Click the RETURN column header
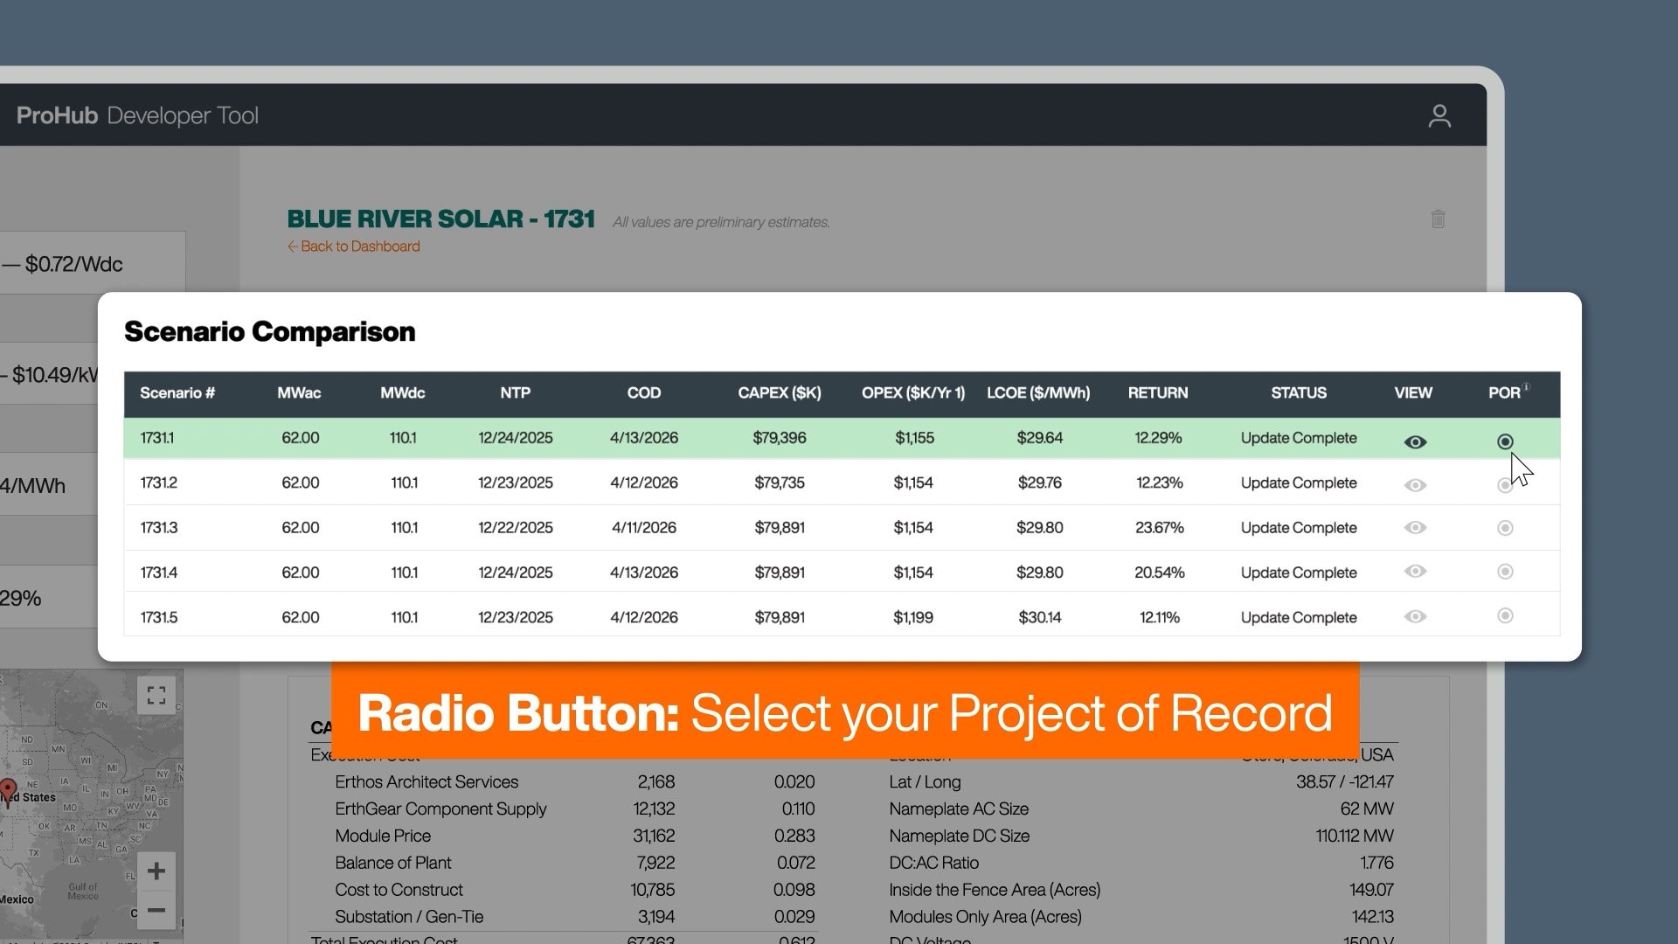The height and width of the screenshot is (944, 1678). [1157, 393]
